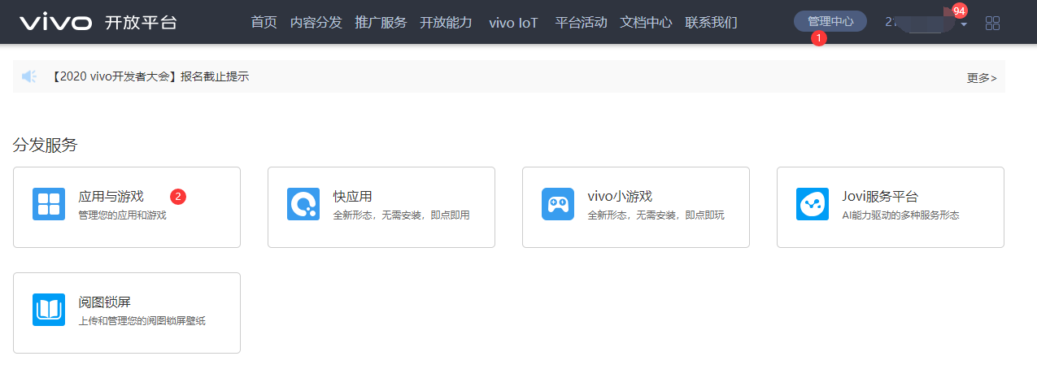Click the 阅图锁屏 book icon
The image size is (1037, 378).
(x=49, y=310)
